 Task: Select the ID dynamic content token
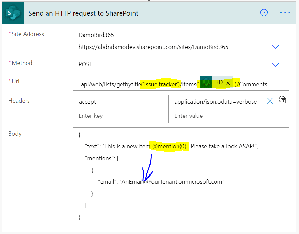click(220, 83)
